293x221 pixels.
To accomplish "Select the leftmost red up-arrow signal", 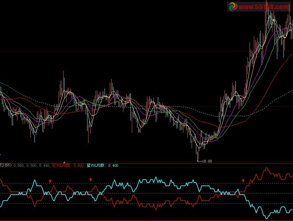I will (50, 181).
